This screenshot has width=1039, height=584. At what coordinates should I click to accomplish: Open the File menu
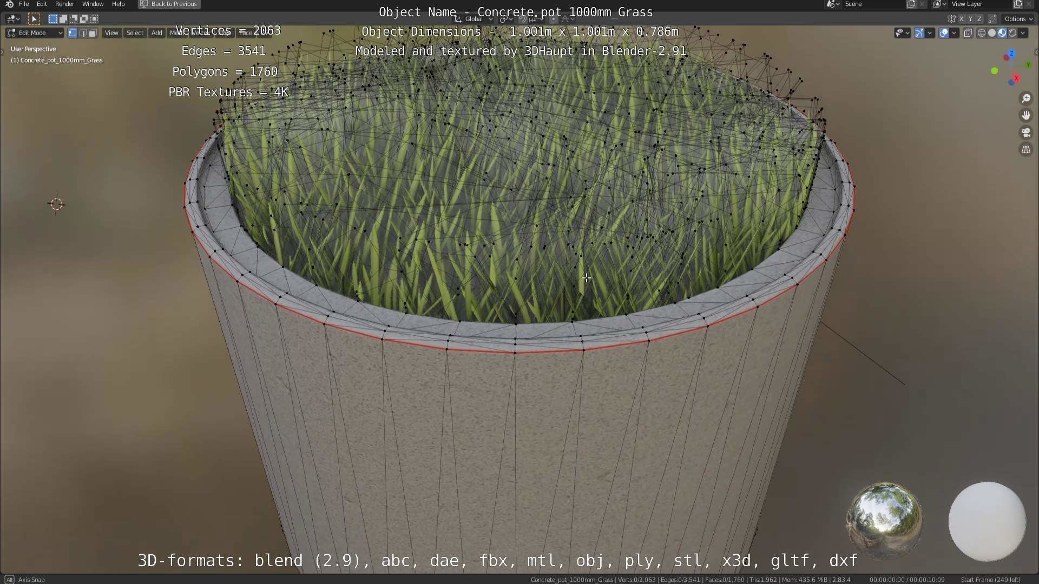coord(24,4)
